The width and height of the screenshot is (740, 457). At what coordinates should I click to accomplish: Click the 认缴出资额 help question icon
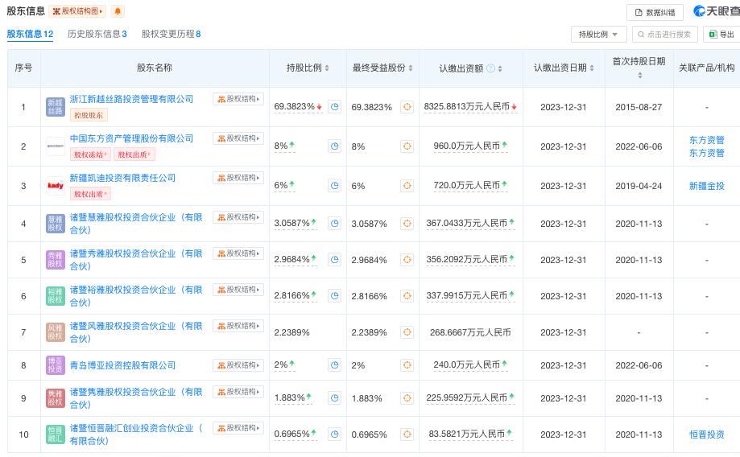(491, 68)
